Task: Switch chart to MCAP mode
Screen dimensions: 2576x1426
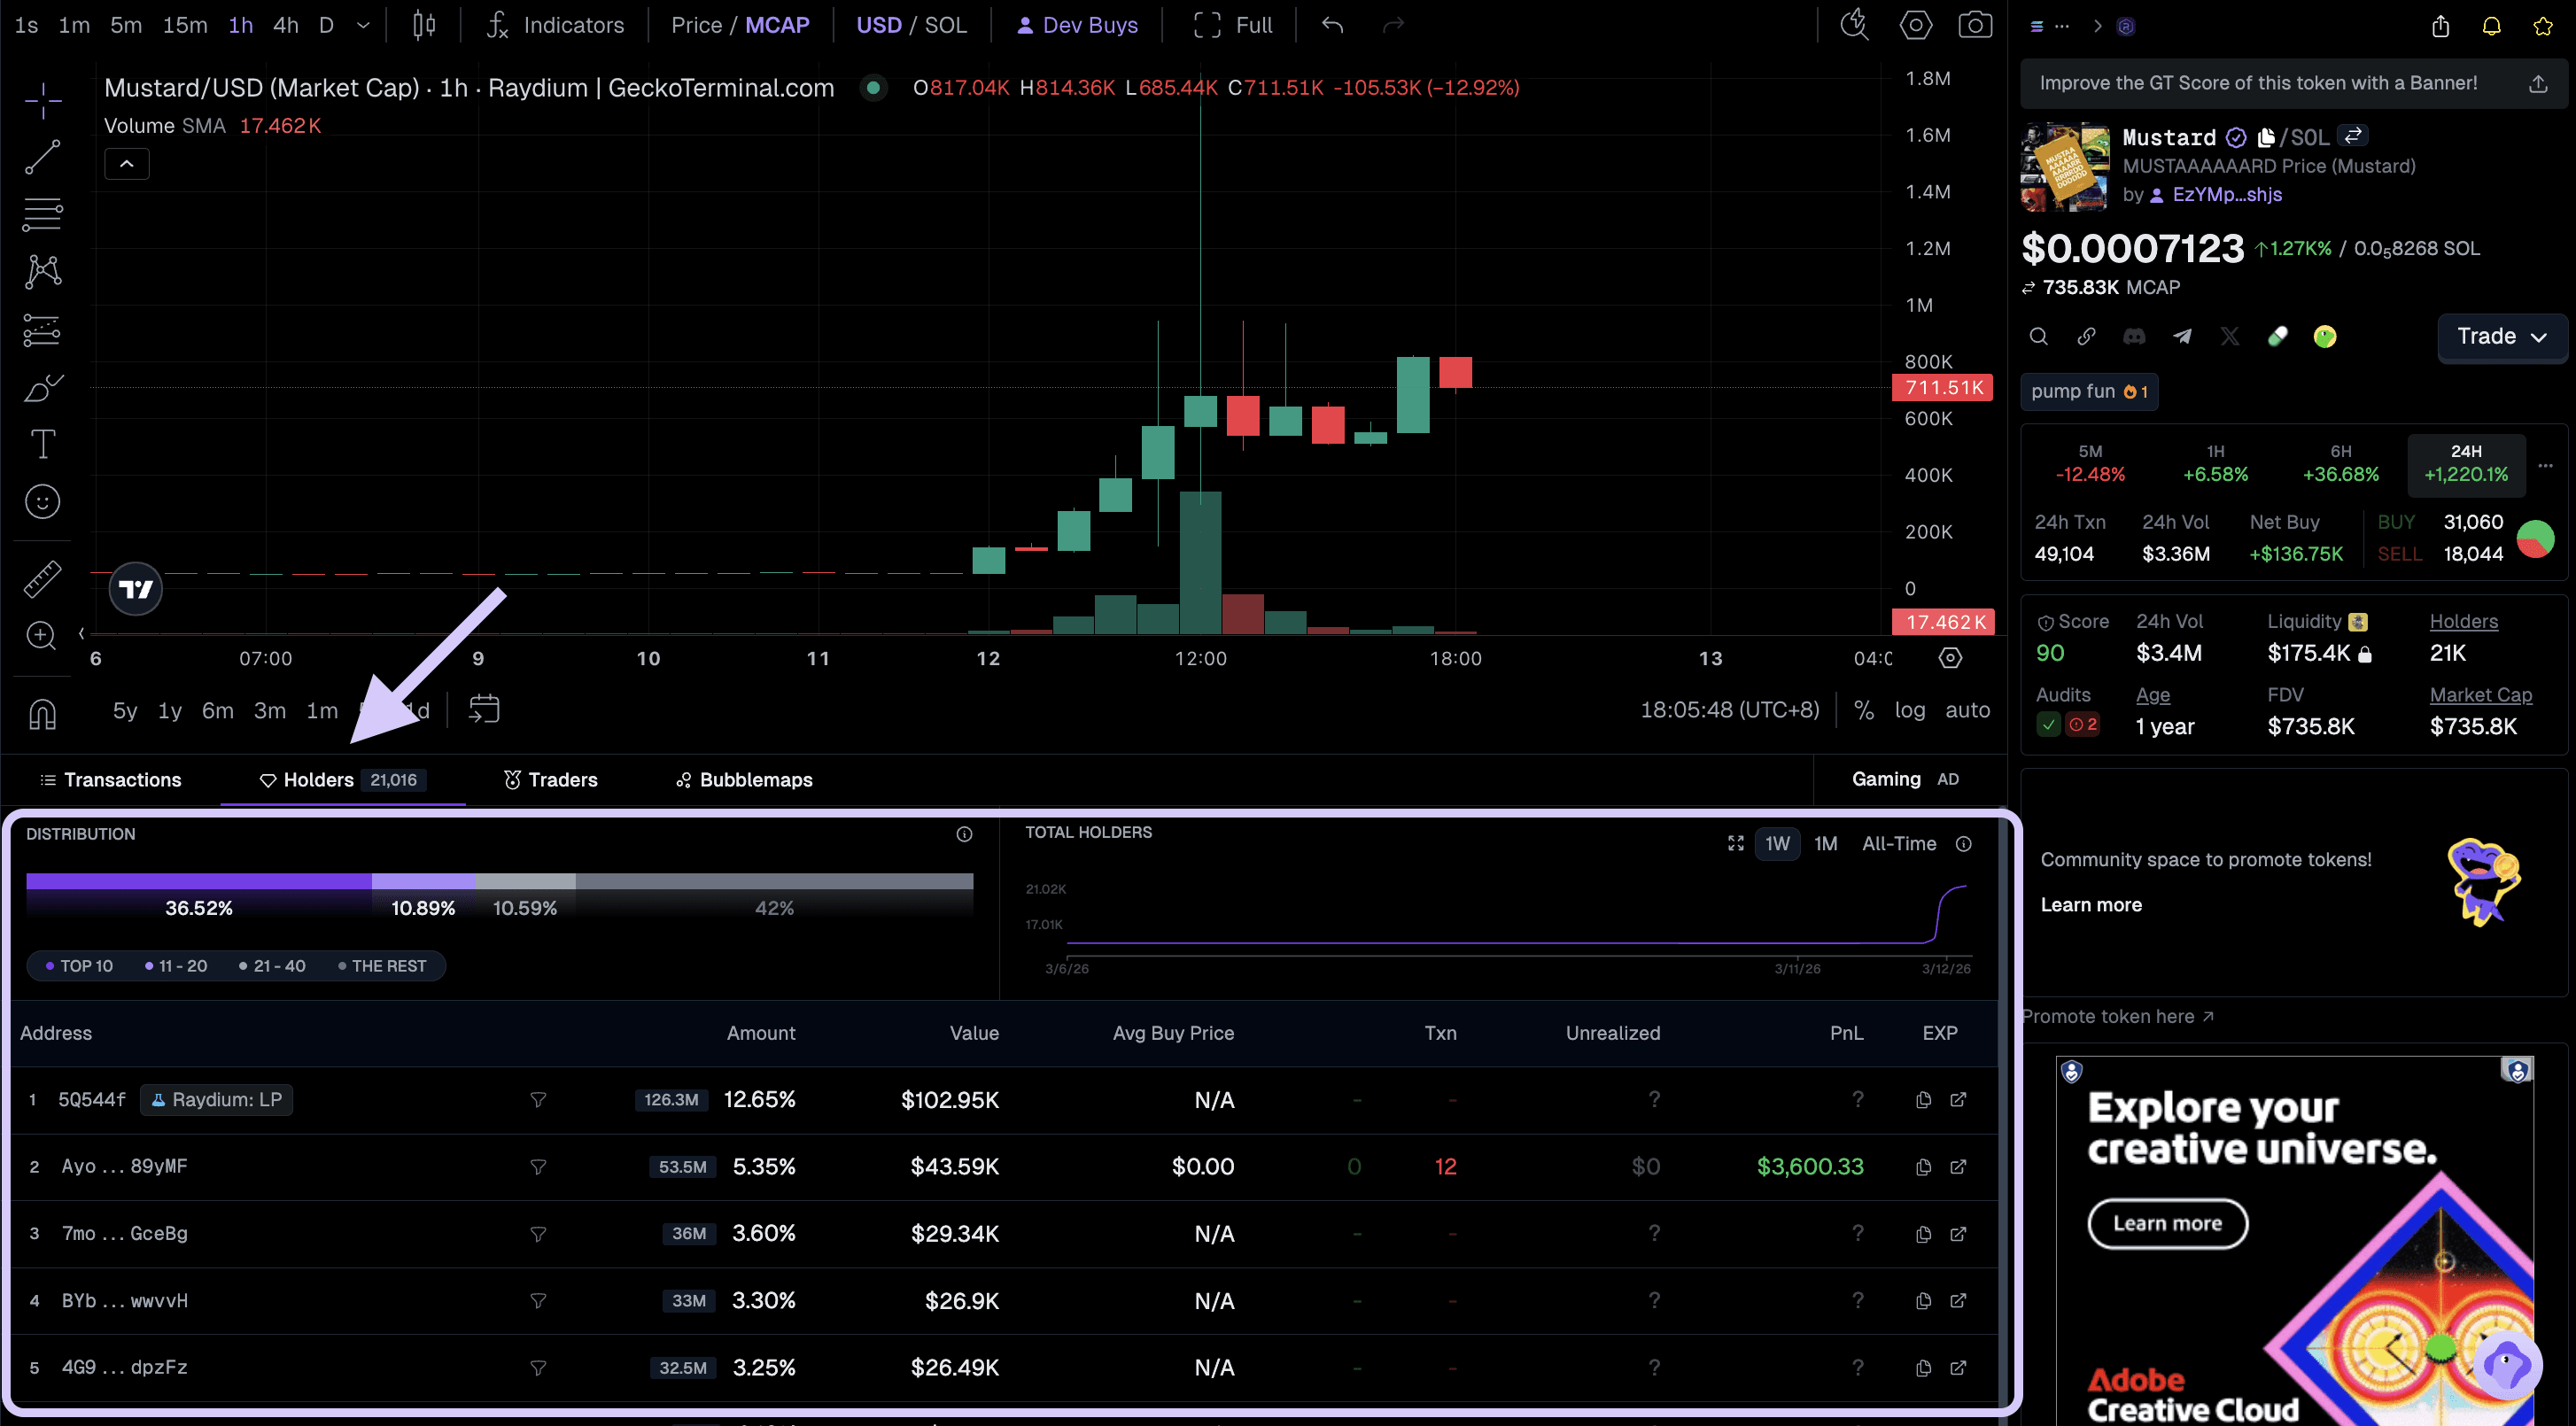Action: (x=777, y=25)
